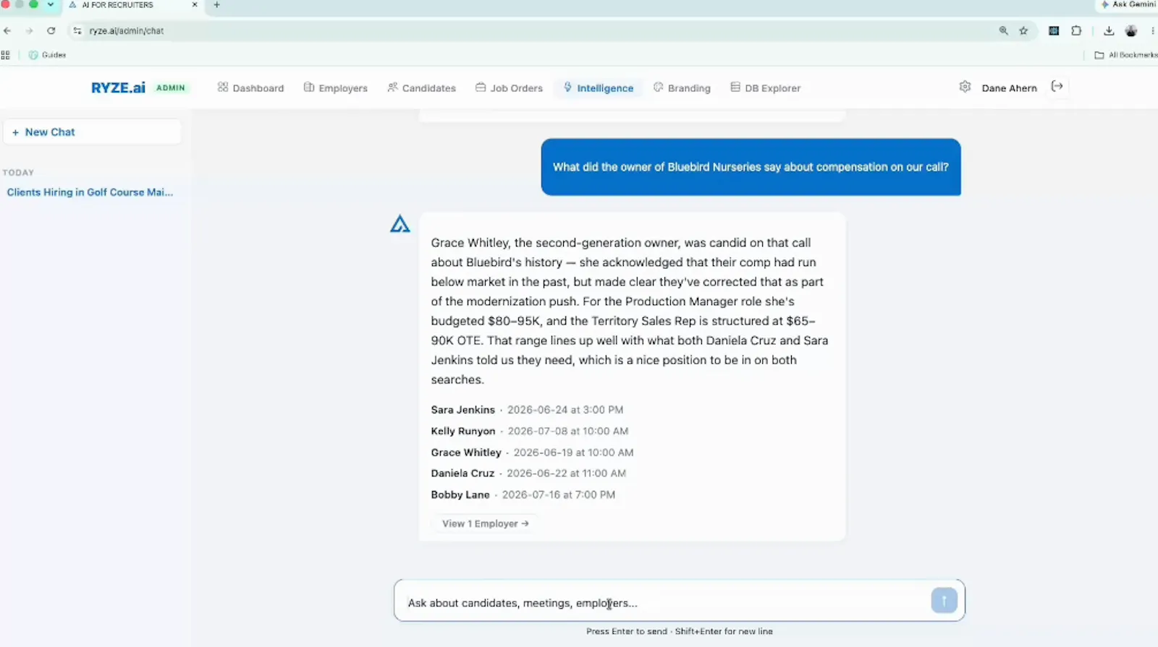The width and height of the screenshot is (1158, 647).
Task: Bookmark this page with the star icon
Action: pos(1023,30)
